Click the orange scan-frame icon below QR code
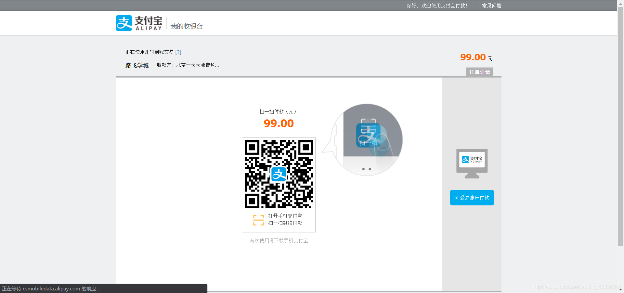 coord(258,220)
